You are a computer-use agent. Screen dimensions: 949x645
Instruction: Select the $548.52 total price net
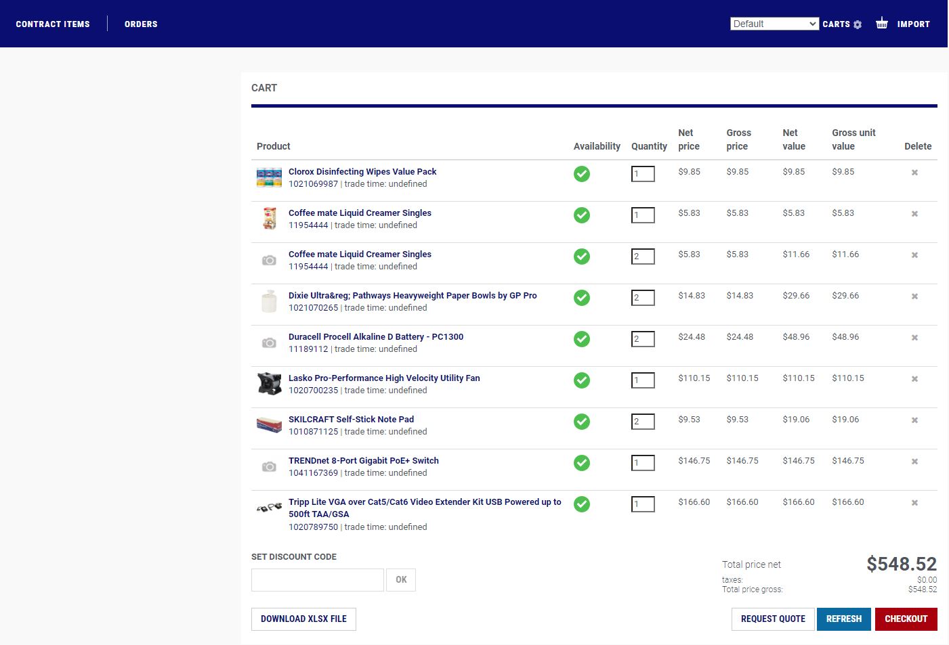pyautogui.click(x=902, y=564)
